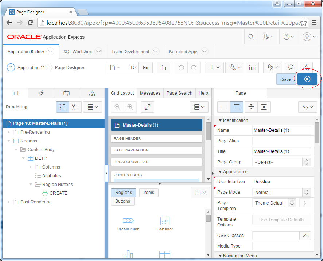Open the Create plus menu
Viewport: 323px width, 261px height.
pyautogui.click(x=214, y=67)
